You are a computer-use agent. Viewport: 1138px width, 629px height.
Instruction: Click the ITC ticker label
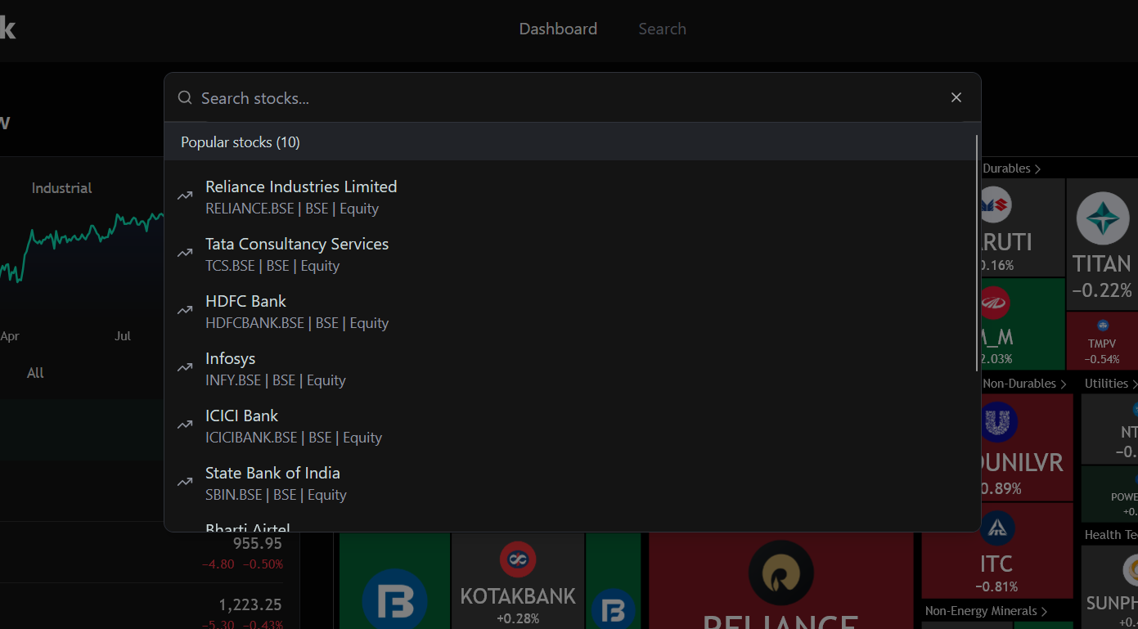996,564
